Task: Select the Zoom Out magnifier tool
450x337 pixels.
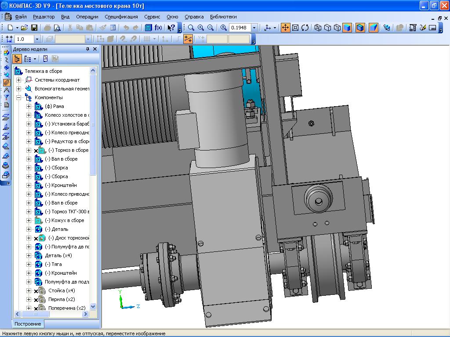Action: click(210, 28)
